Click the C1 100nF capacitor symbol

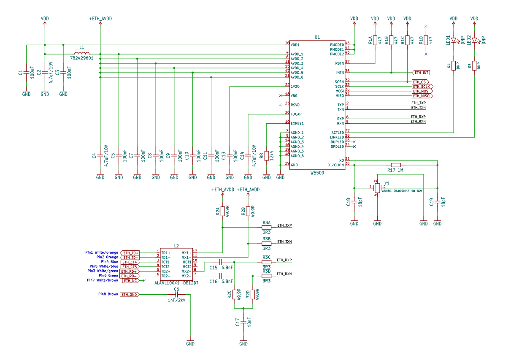(x=26, y=73)
